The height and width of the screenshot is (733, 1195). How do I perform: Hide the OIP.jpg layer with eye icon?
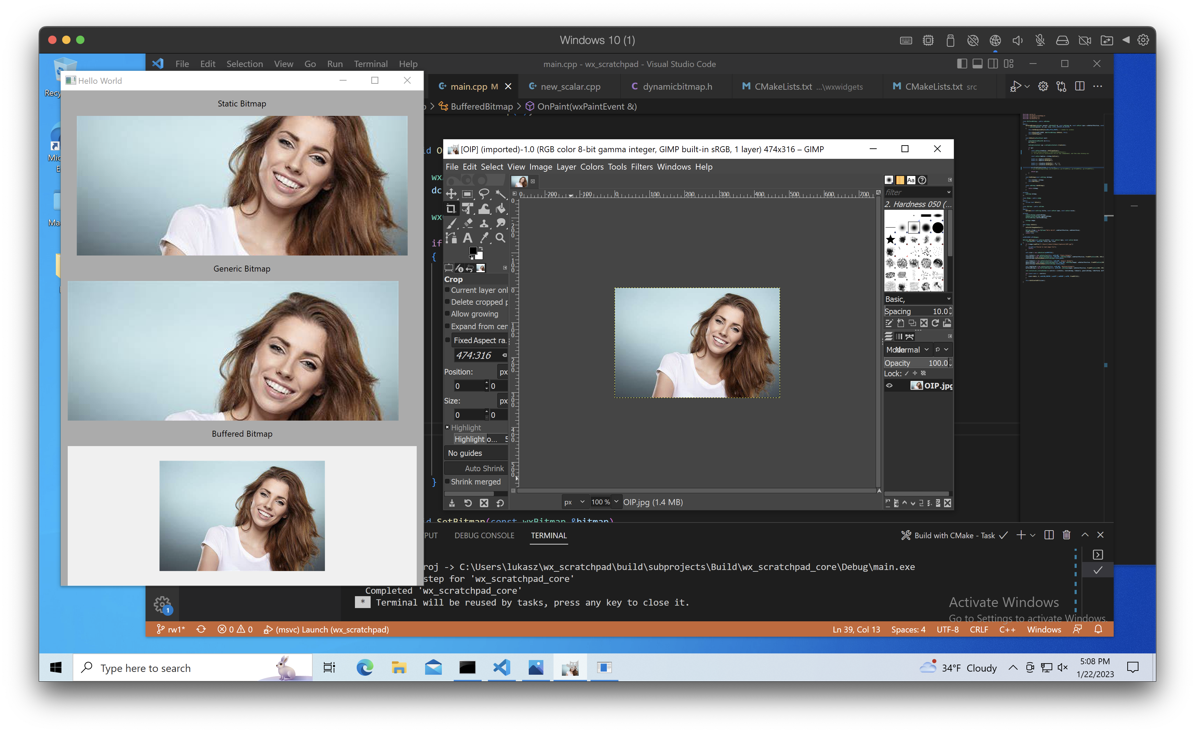889,386
